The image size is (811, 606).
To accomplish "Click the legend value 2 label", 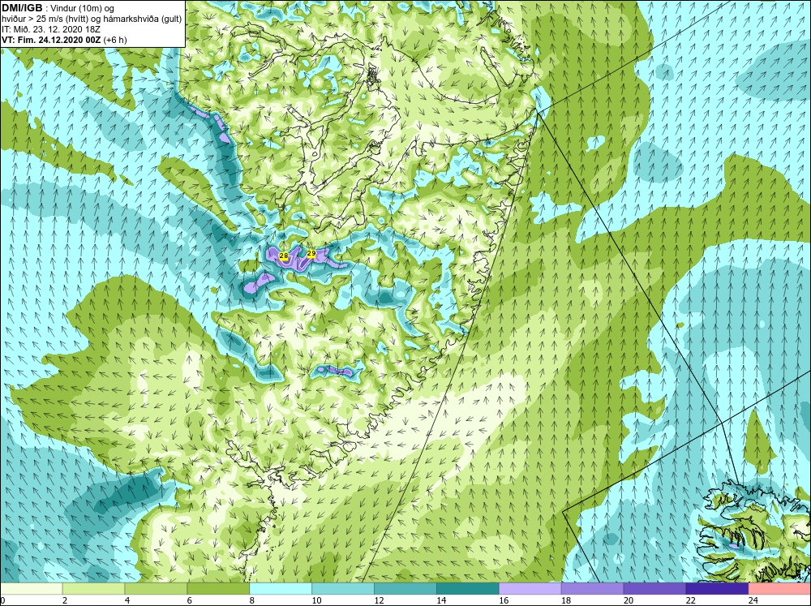I will pyautogui.click(x=65, y=600).
